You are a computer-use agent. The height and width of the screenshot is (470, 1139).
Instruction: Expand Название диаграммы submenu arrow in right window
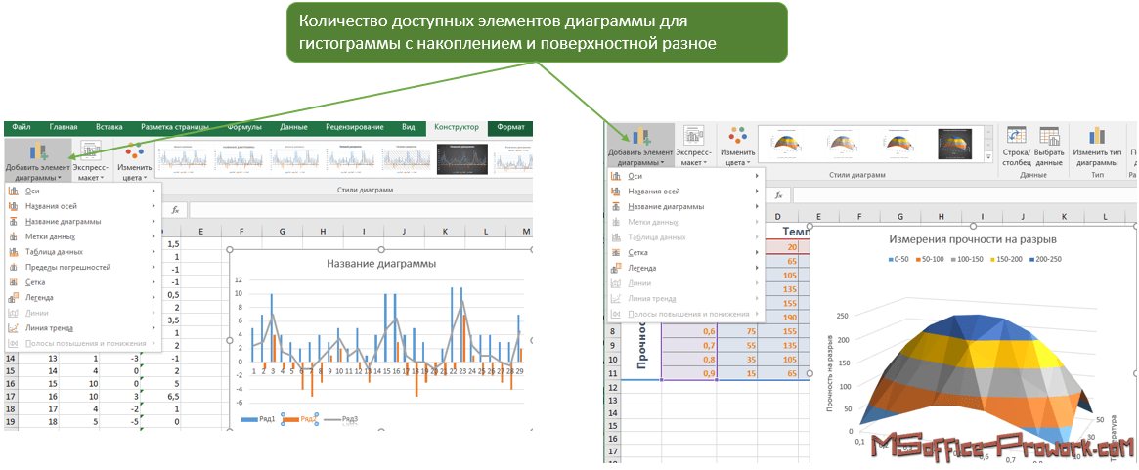(x=756, y=207)
